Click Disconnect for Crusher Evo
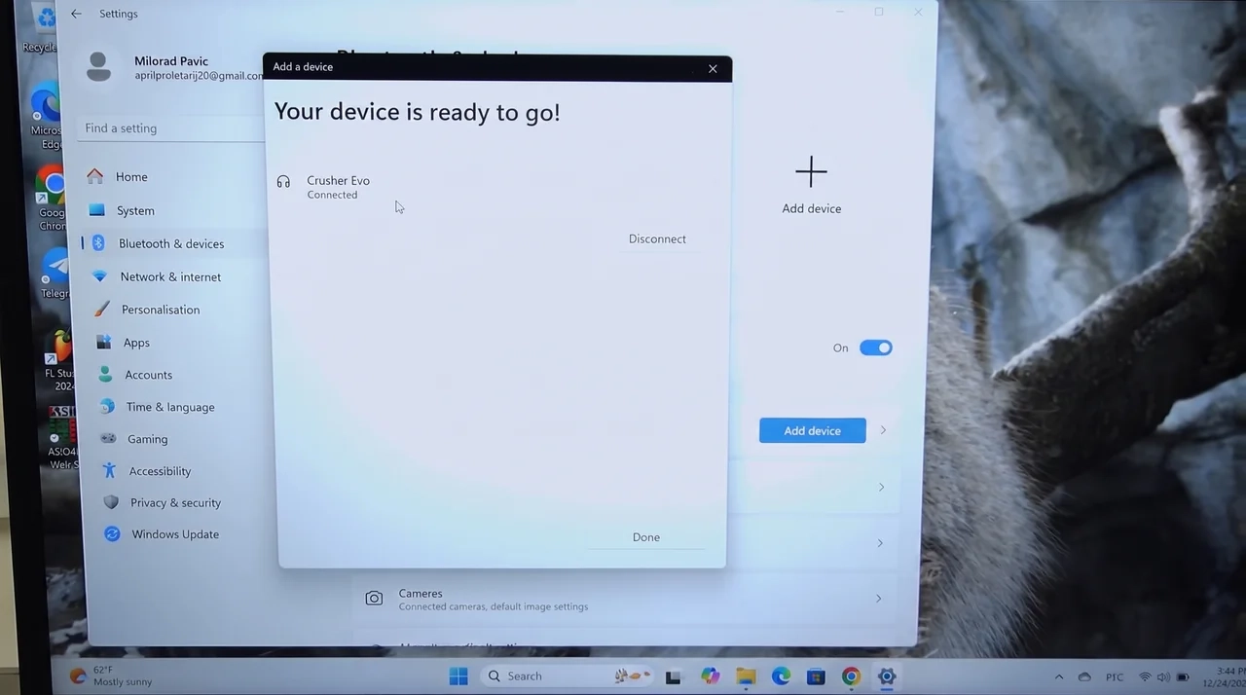 tap(657, 238)
